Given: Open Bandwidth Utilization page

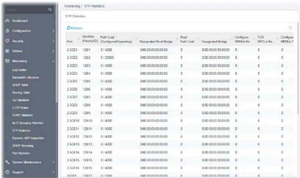Looking at the screenshot, I should 26,77.
